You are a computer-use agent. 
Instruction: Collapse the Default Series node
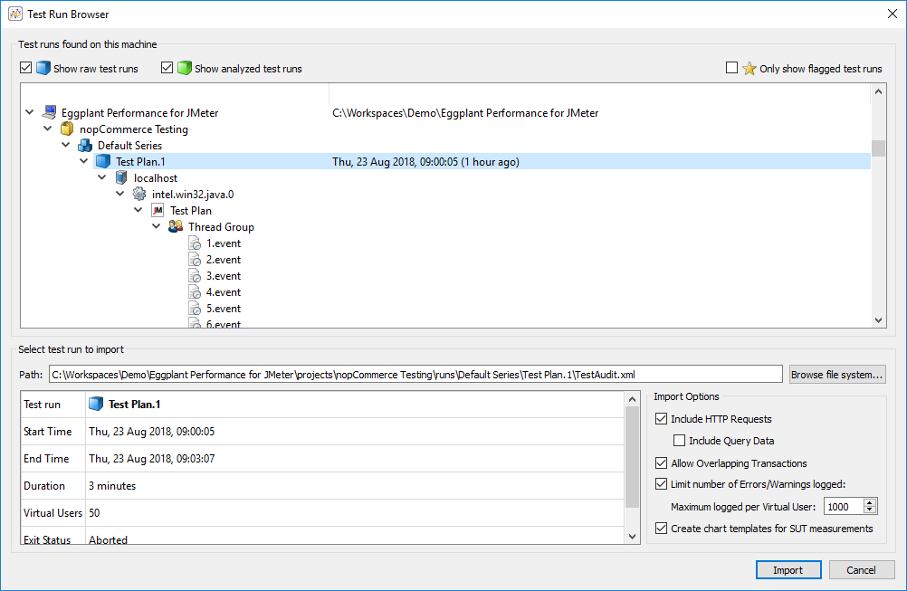tap(65, 145)
